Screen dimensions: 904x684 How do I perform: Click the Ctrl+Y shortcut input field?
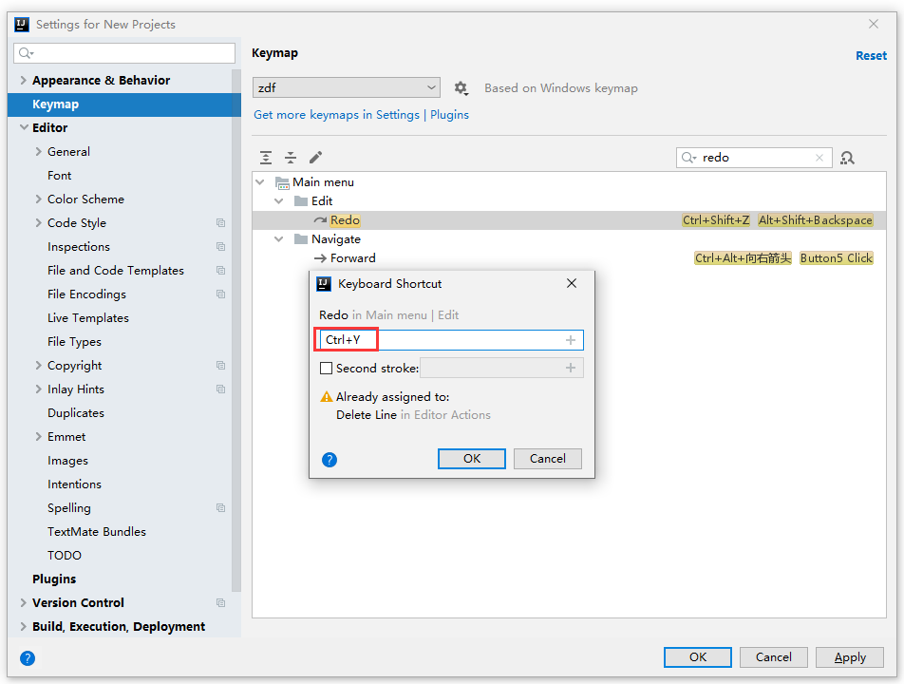pyautogui.click(x=446, y=340)
